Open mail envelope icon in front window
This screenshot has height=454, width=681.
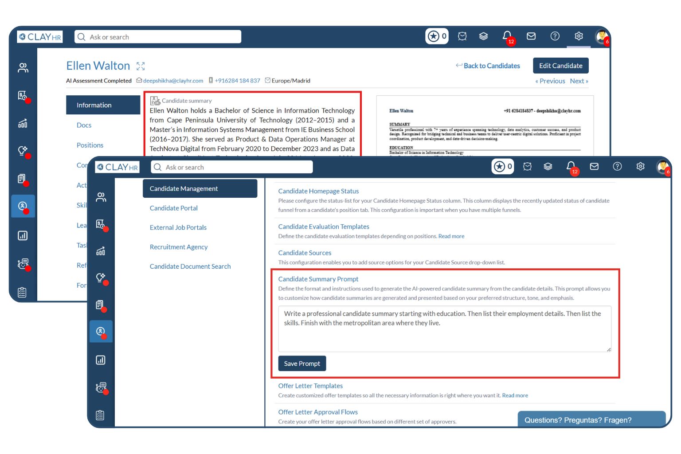[x=594, y=166]
